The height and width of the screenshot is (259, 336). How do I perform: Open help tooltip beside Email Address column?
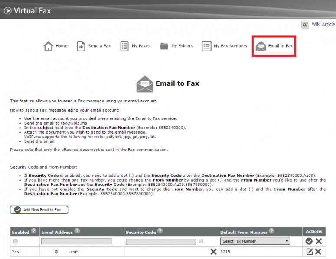coord(77,231)
